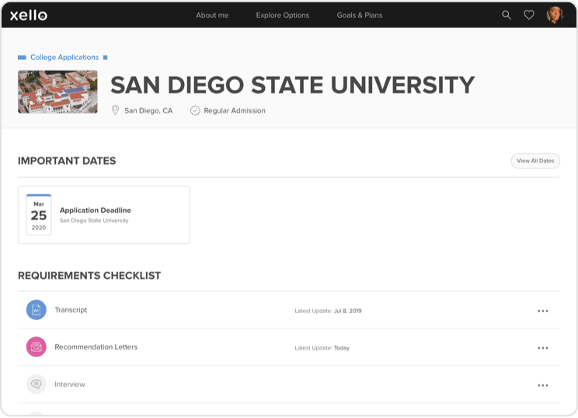The image size is (578, 418).
Task: Open the Goals & Plans menu
Action: point(360,15)
